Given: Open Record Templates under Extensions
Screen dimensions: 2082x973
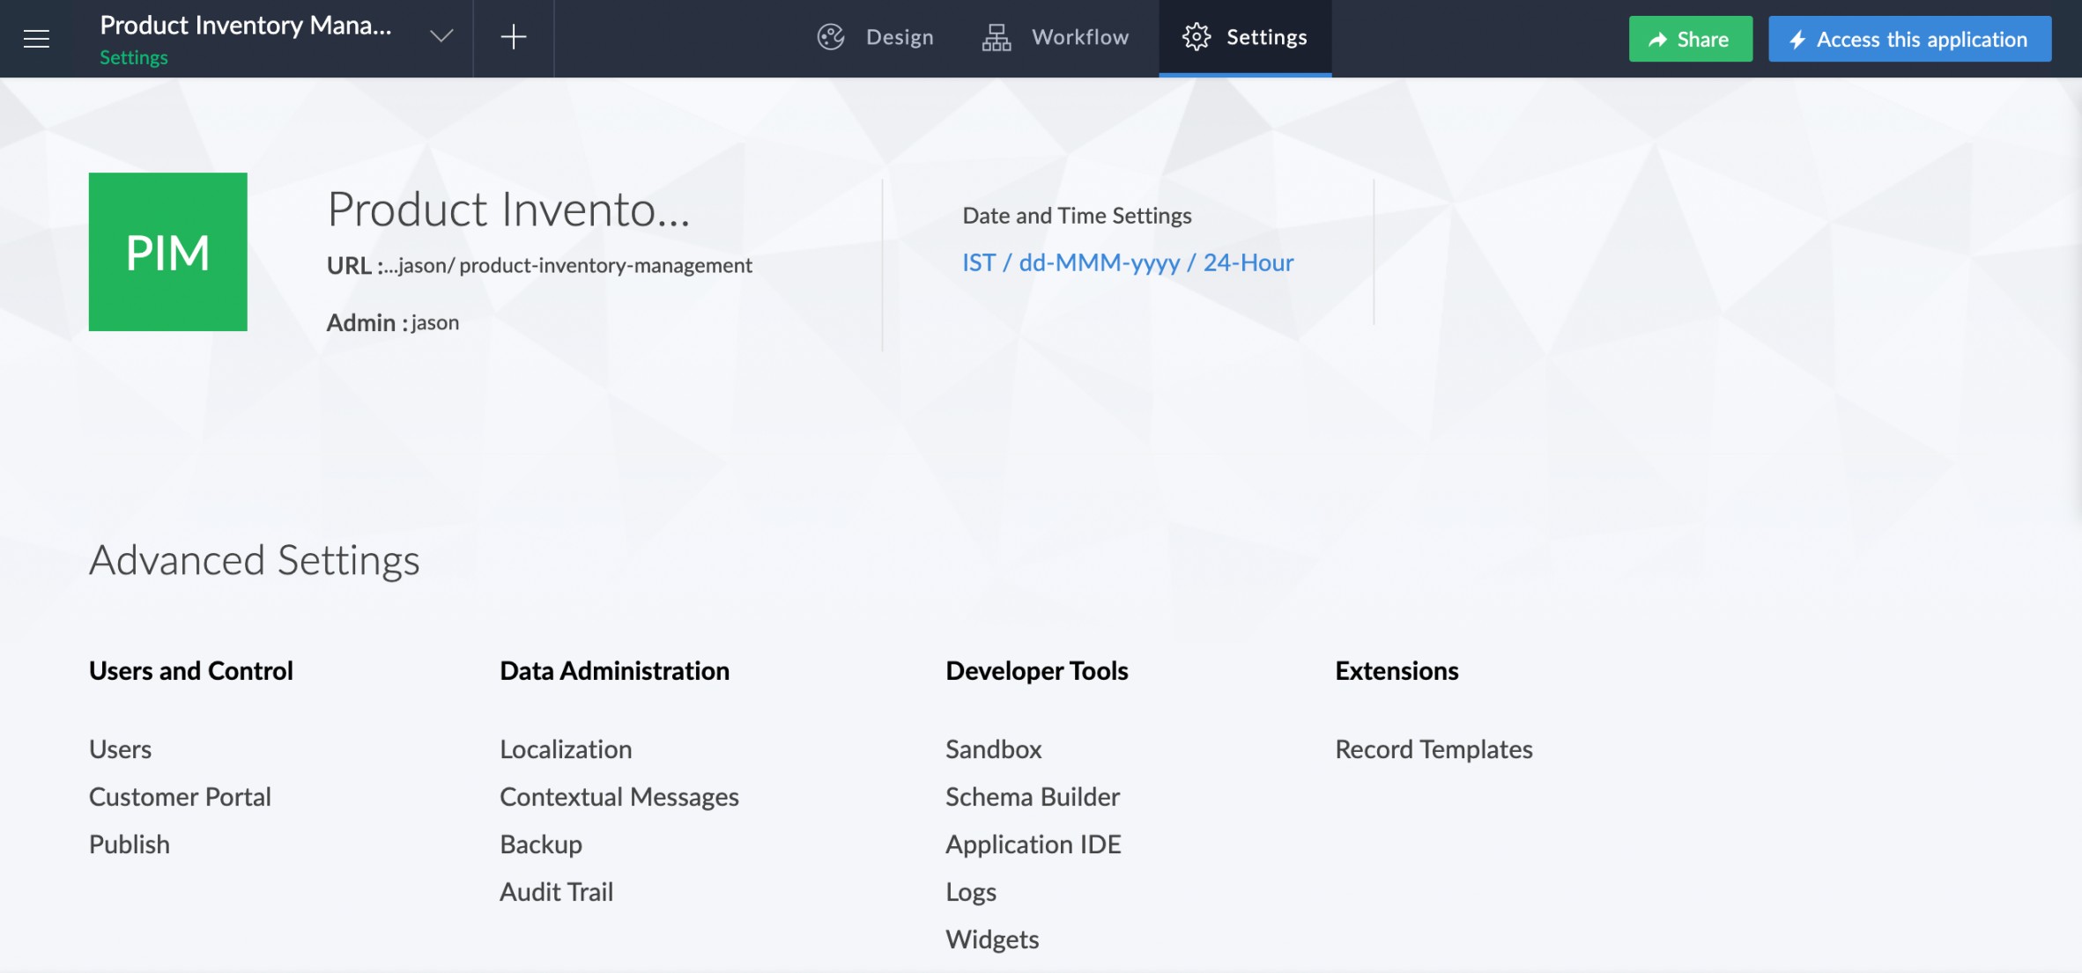Looking at the screenshot, I should coord(1433,749).
